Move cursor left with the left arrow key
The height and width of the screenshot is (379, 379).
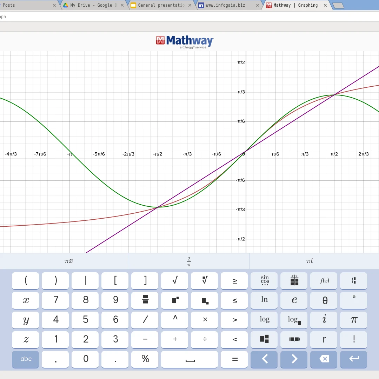coord(264,359)
